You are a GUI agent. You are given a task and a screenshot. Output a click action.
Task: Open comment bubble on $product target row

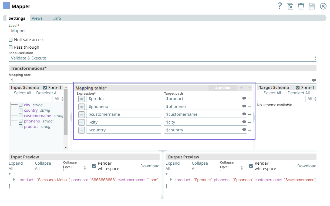pos(244,98)
